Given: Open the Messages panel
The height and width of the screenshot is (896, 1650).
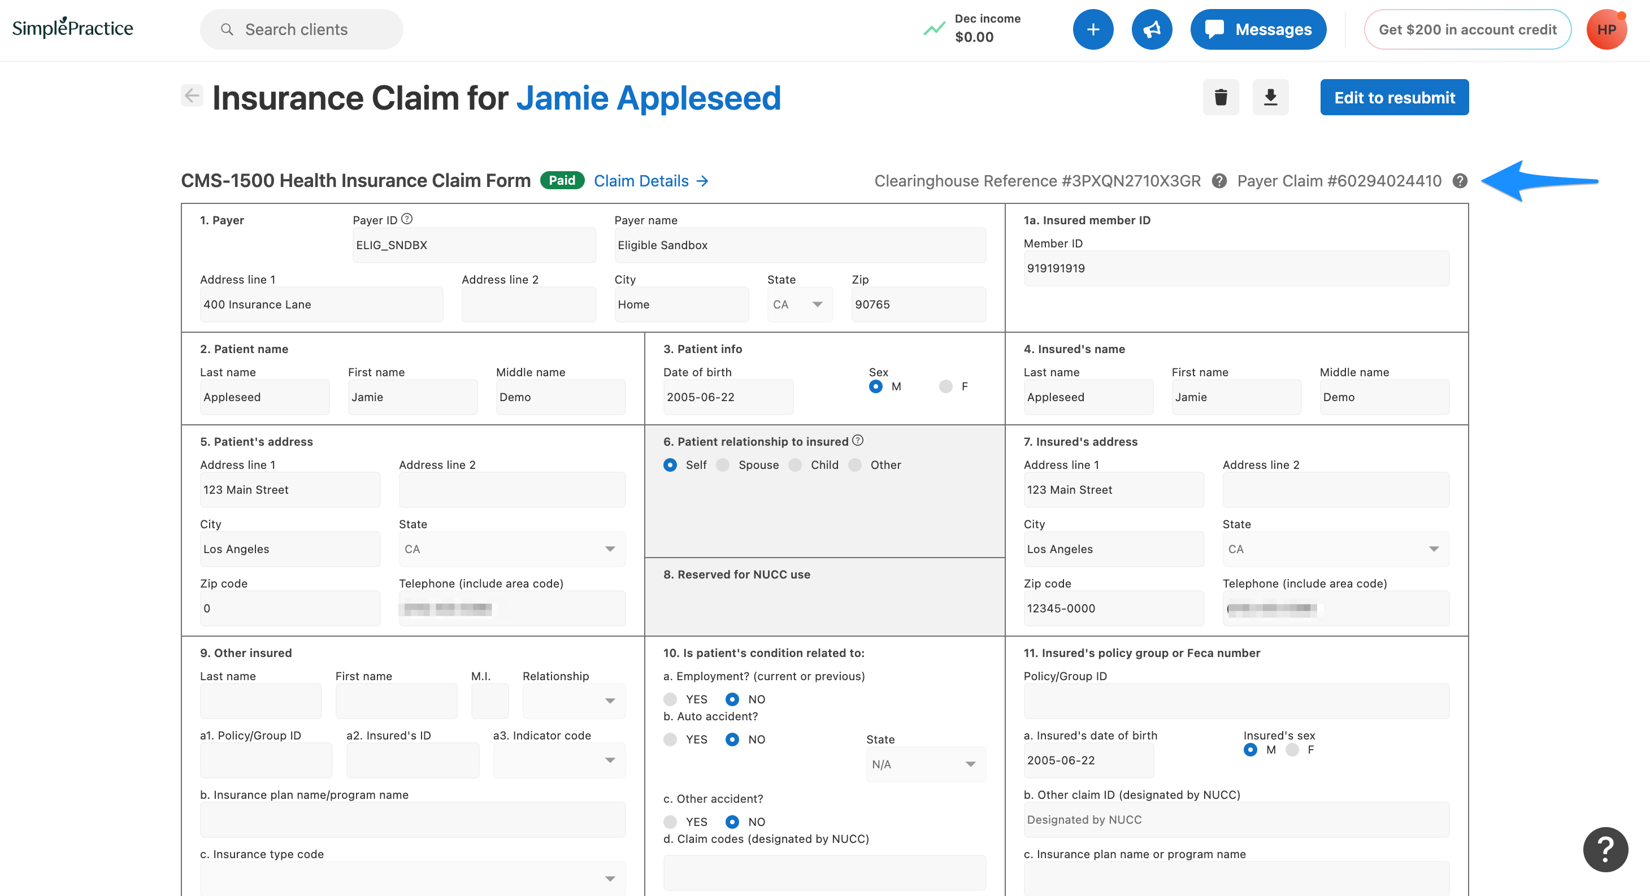Looking at the screenshot, I should [1257, 29].
